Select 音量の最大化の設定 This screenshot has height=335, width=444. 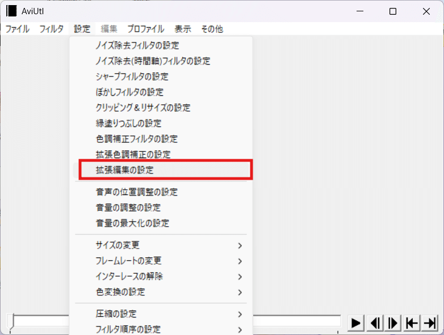click(161, 223)
